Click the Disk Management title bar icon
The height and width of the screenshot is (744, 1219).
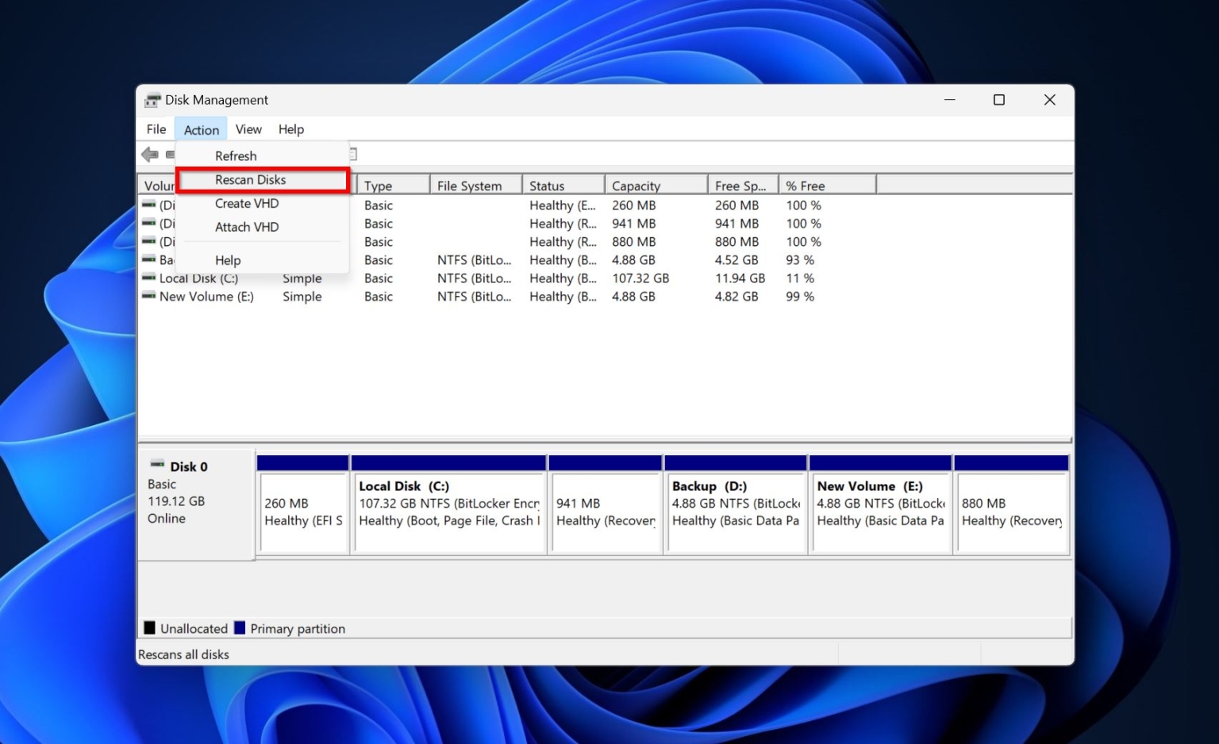152,100
